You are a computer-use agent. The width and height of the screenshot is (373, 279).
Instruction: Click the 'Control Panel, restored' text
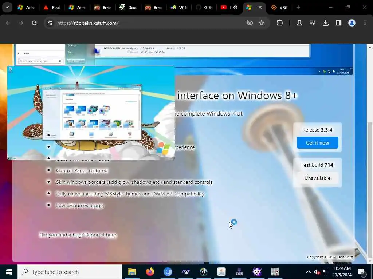[x=82, y=171]
